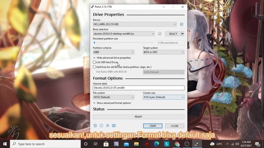Open the Partition scheme dropdown

click(113, 52)
